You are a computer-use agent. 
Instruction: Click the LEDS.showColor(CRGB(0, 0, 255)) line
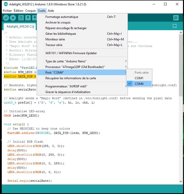[x=36, y=163]
